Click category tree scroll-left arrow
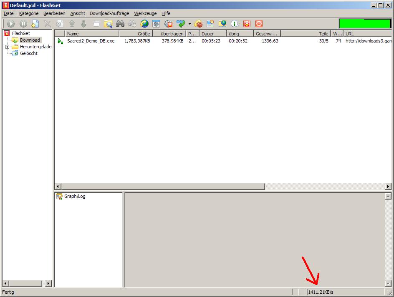This screenshot has width=394, height=297. [5, 284]
